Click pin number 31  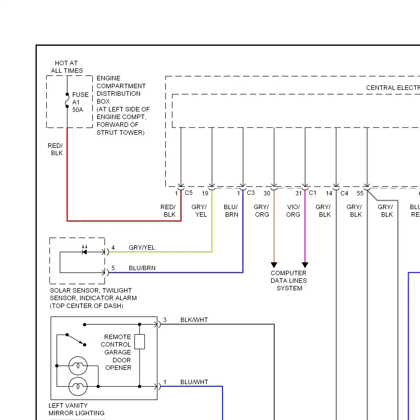(x=298, y=193)
